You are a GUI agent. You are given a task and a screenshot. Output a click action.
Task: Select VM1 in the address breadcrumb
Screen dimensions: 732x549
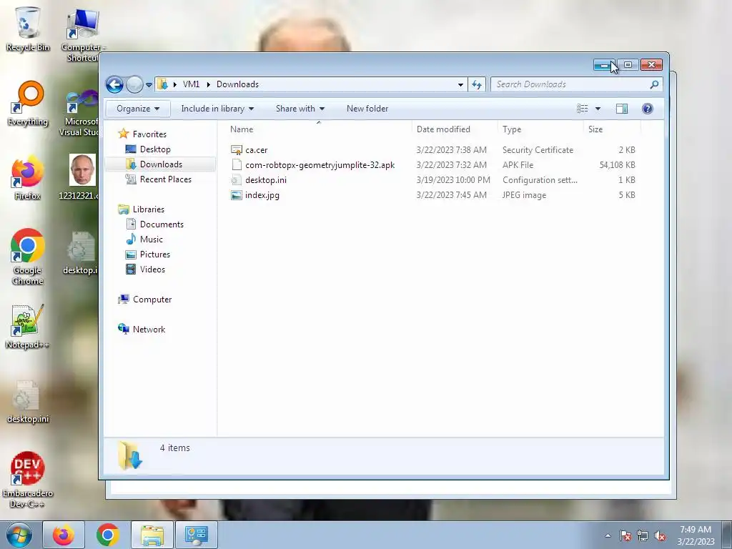point(191,84)
